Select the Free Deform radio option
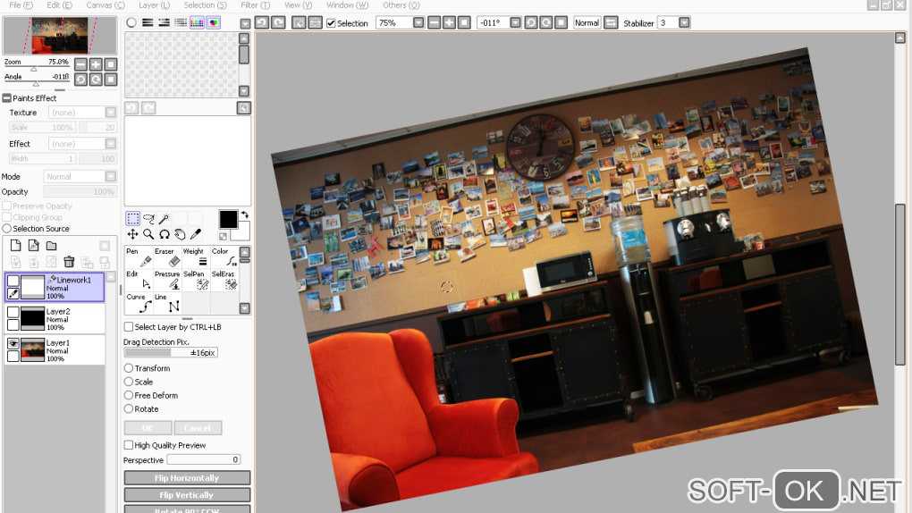 129,395
